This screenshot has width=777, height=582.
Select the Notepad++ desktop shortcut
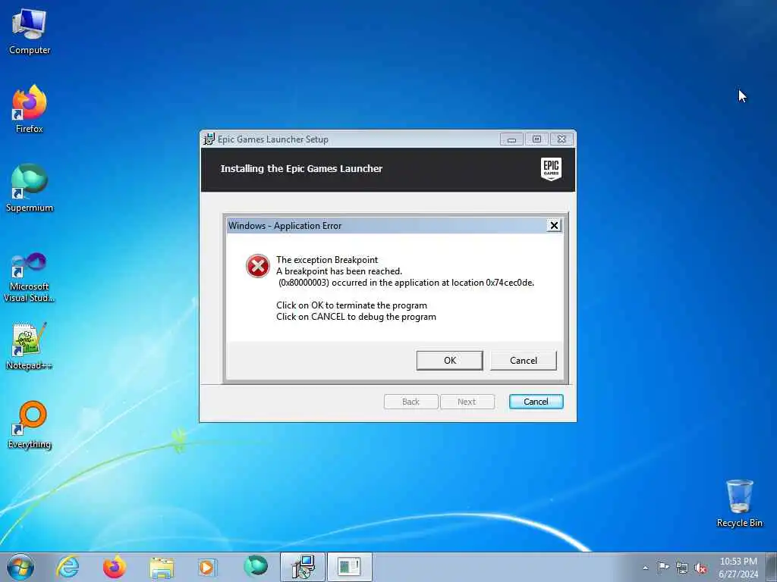click(x=30, y=346)
